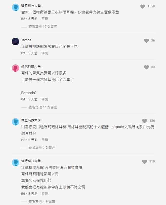The image size is (166, 205).
Task: View 4 more replies under B6 comment
Action: (x=42, y=201)
